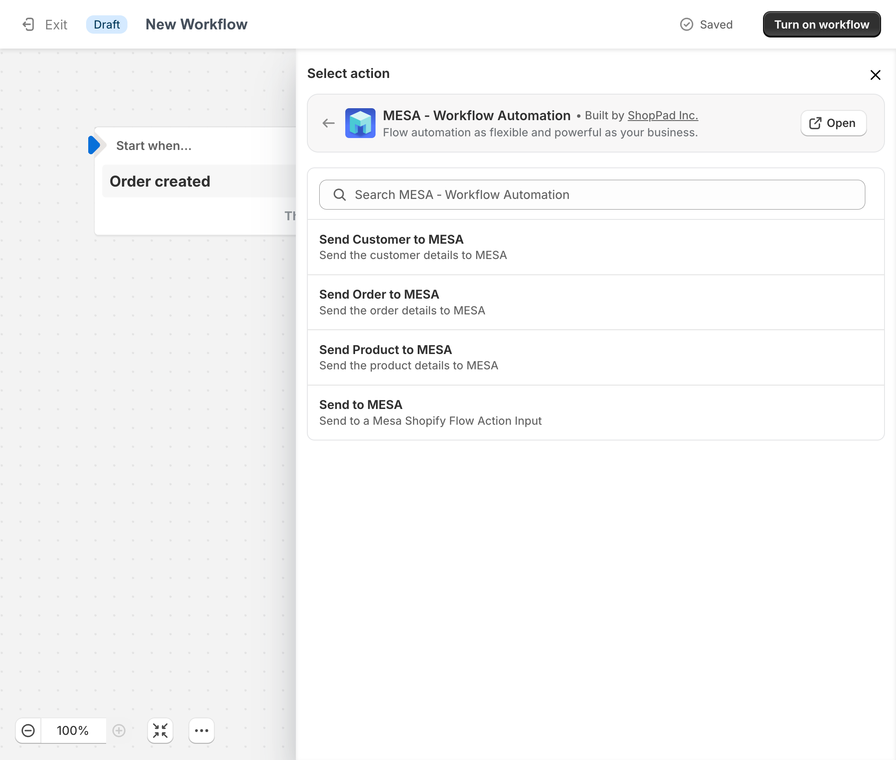Screen dimensions: 896x760
Task: Click the MESA app logo icon
Action: coord(360,123)
